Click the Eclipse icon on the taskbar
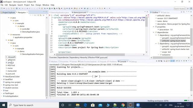 click(130, 105)
